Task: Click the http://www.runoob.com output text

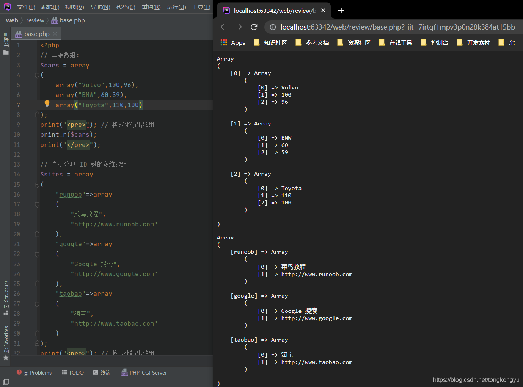Action: pyautogui.click(x=317, y=274)
